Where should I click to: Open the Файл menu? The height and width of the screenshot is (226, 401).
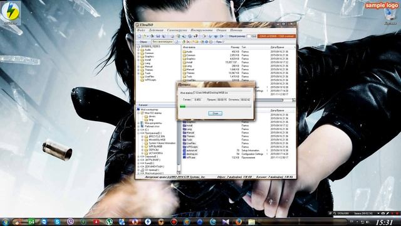coord(141,30)
